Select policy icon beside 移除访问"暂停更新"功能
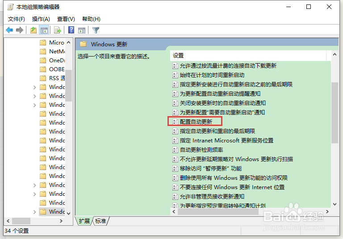This screenshot has width=343, height=239. pos(175,168)
